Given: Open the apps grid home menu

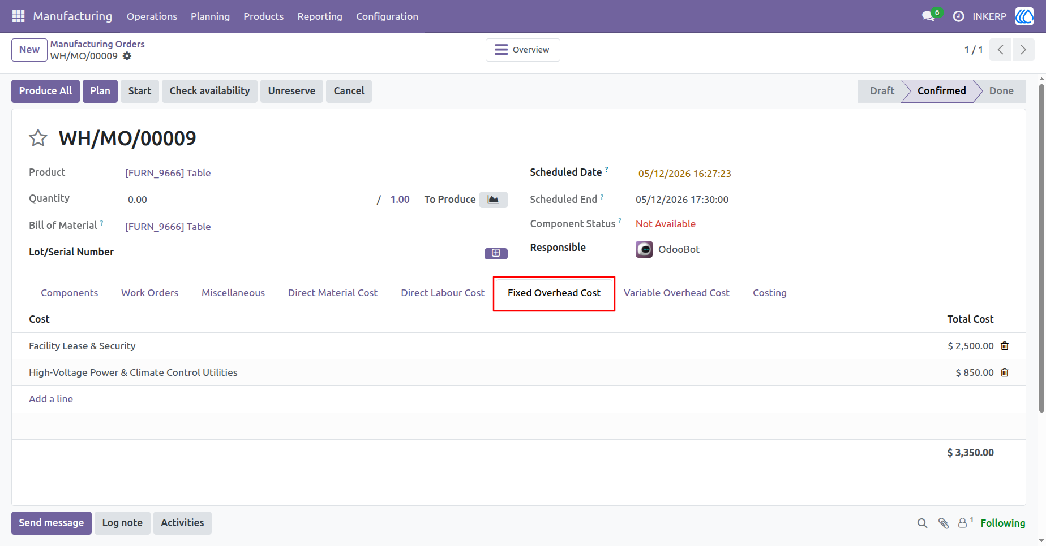Looking at the screenshot, I should coord(18,16).
